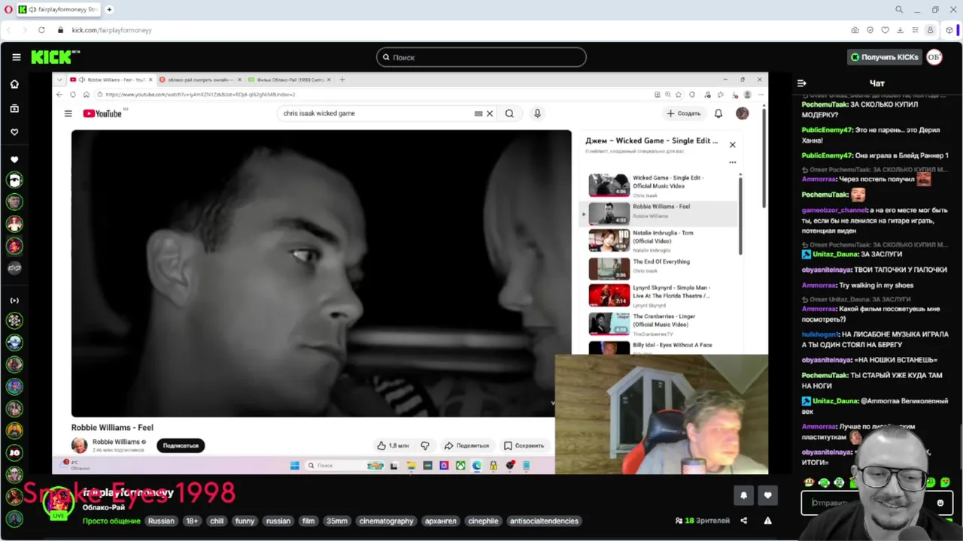This screenshot has width=963, height=541.
Task: Clear the YouTube search query with X
Action: 490,113
